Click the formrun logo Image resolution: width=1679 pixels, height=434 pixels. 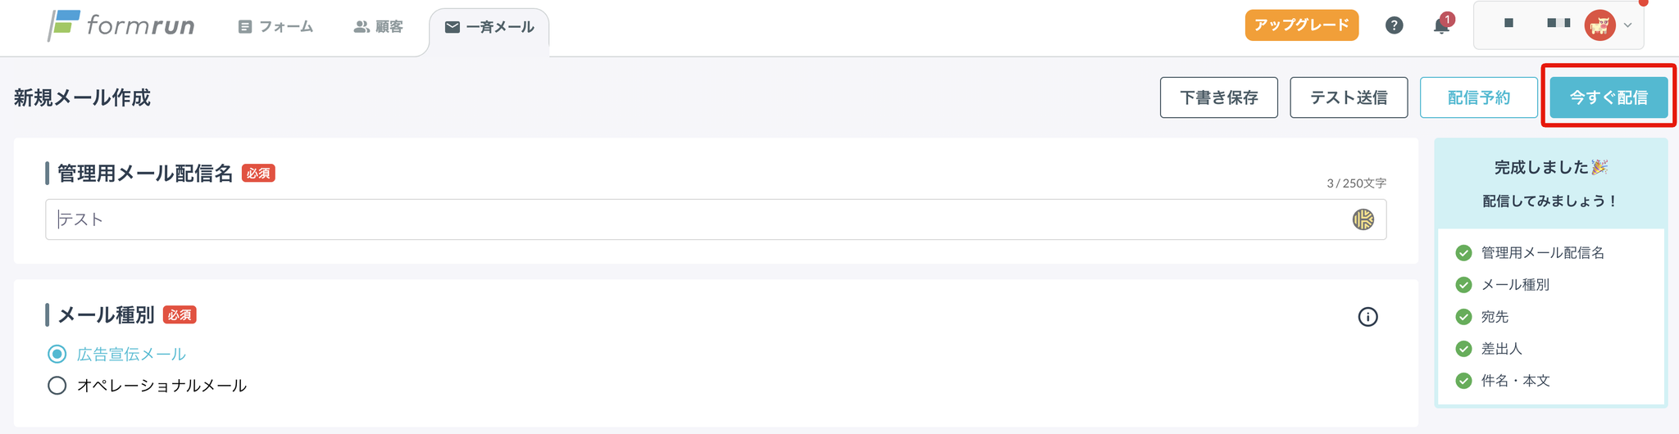[x=121, y=25]
